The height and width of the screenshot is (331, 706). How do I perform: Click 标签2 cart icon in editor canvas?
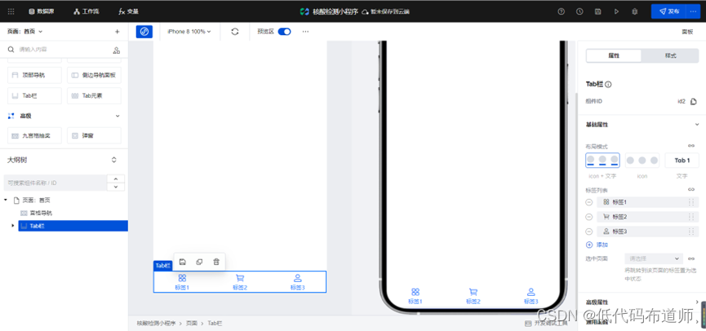240,278
